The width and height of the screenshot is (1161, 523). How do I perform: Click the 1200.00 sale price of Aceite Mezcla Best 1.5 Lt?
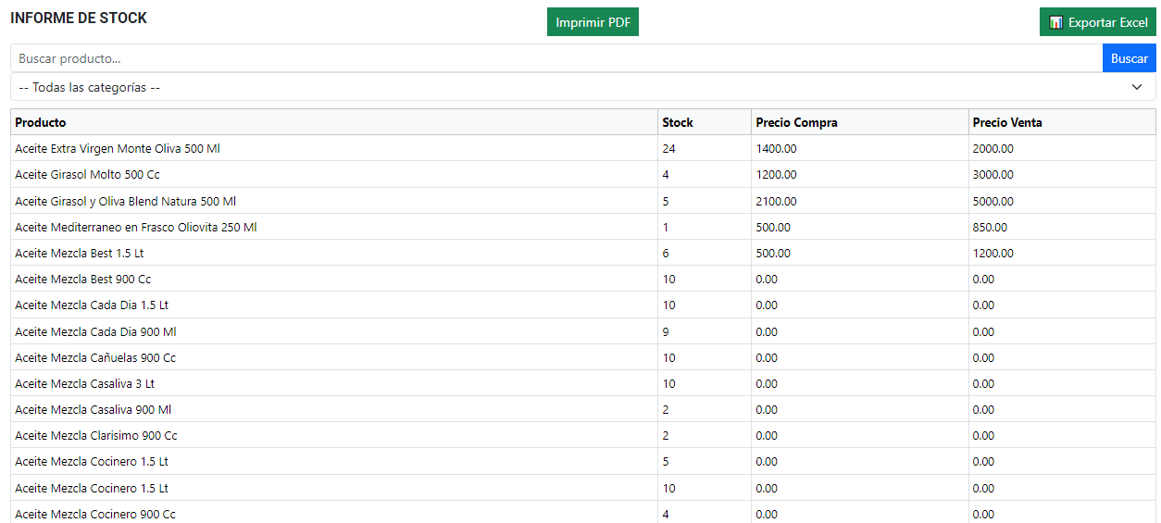992,253
